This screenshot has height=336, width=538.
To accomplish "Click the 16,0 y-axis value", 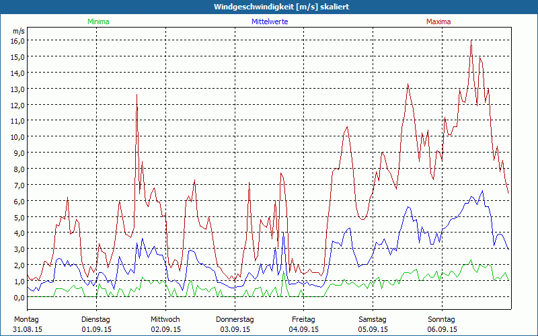I will tap(17, 41).
